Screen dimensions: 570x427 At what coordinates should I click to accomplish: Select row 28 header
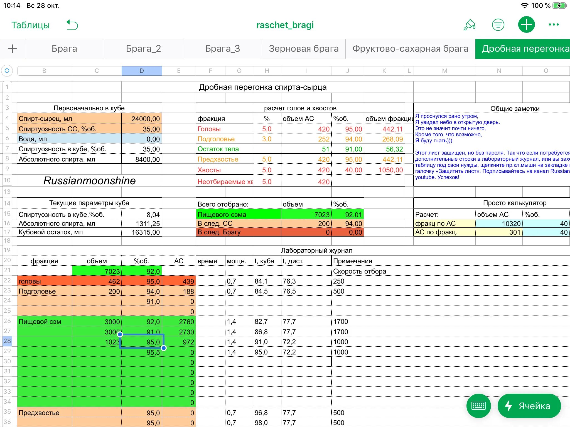pos(7,341)
